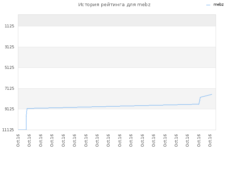The height and width of the screenshot is (173, 230).
Task: Select the 7125 y-axis label
Action: tap(10, 88)
